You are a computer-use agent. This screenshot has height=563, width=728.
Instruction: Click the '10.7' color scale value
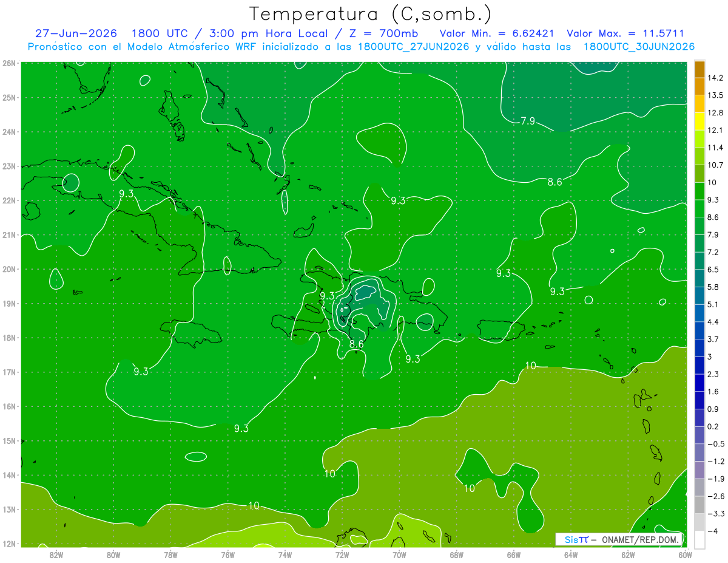tap(715, 165)
